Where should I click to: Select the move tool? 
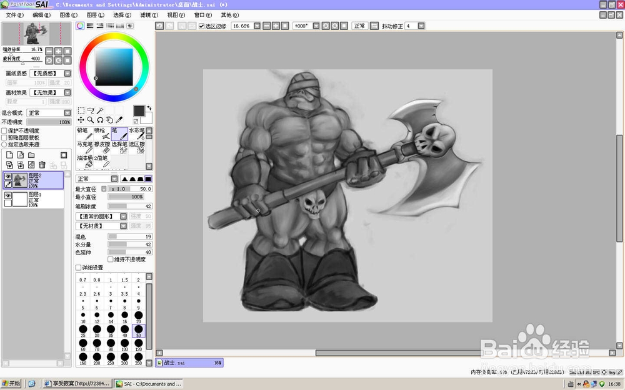tap(81, 119)
